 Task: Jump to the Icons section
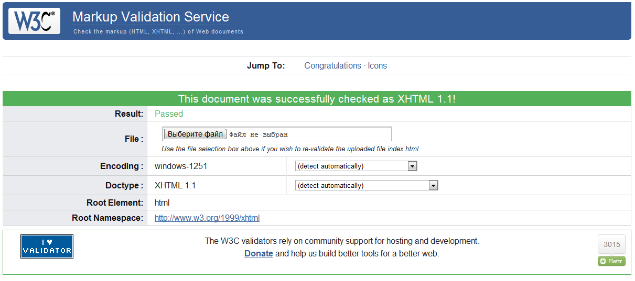pos(377,66)
